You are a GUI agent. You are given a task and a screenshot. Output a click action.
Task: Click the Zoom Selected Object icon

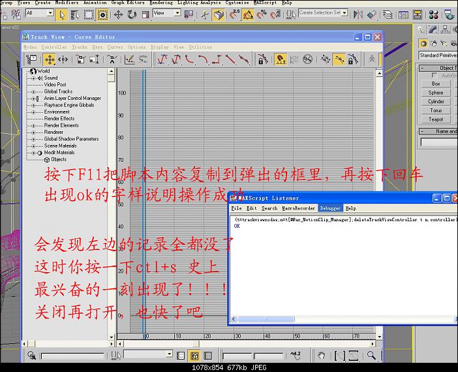tap(31, 355)
